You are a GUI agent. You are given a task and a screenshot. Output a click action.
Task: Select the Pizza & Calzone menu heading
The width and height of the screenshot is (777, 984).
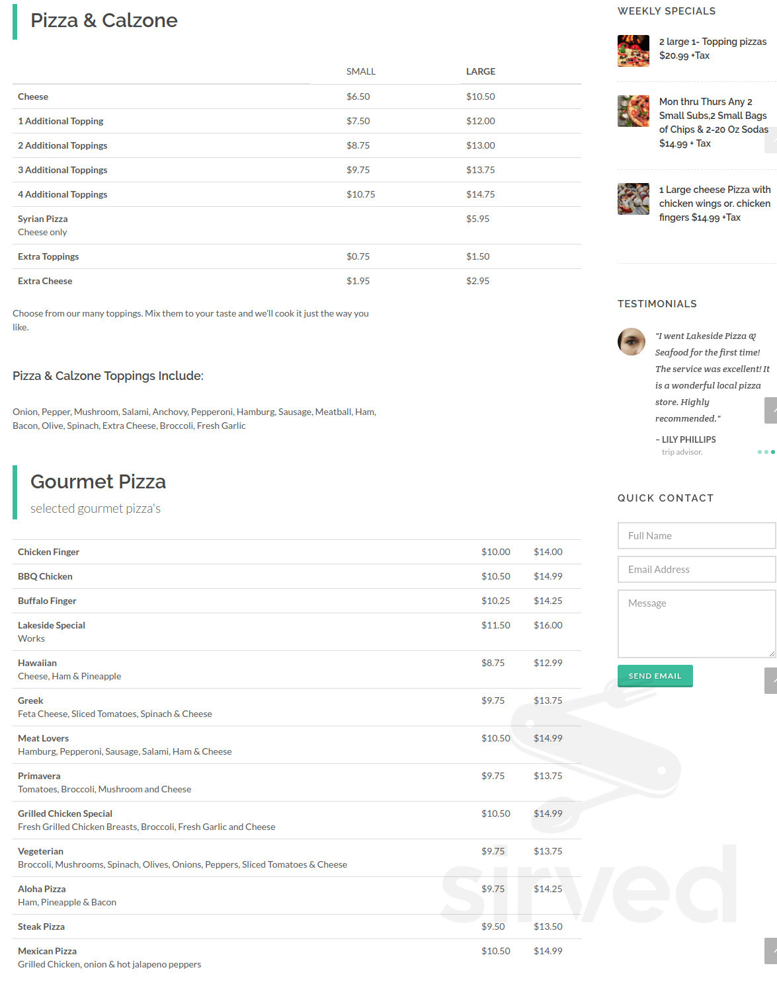(x=103, y=20)
